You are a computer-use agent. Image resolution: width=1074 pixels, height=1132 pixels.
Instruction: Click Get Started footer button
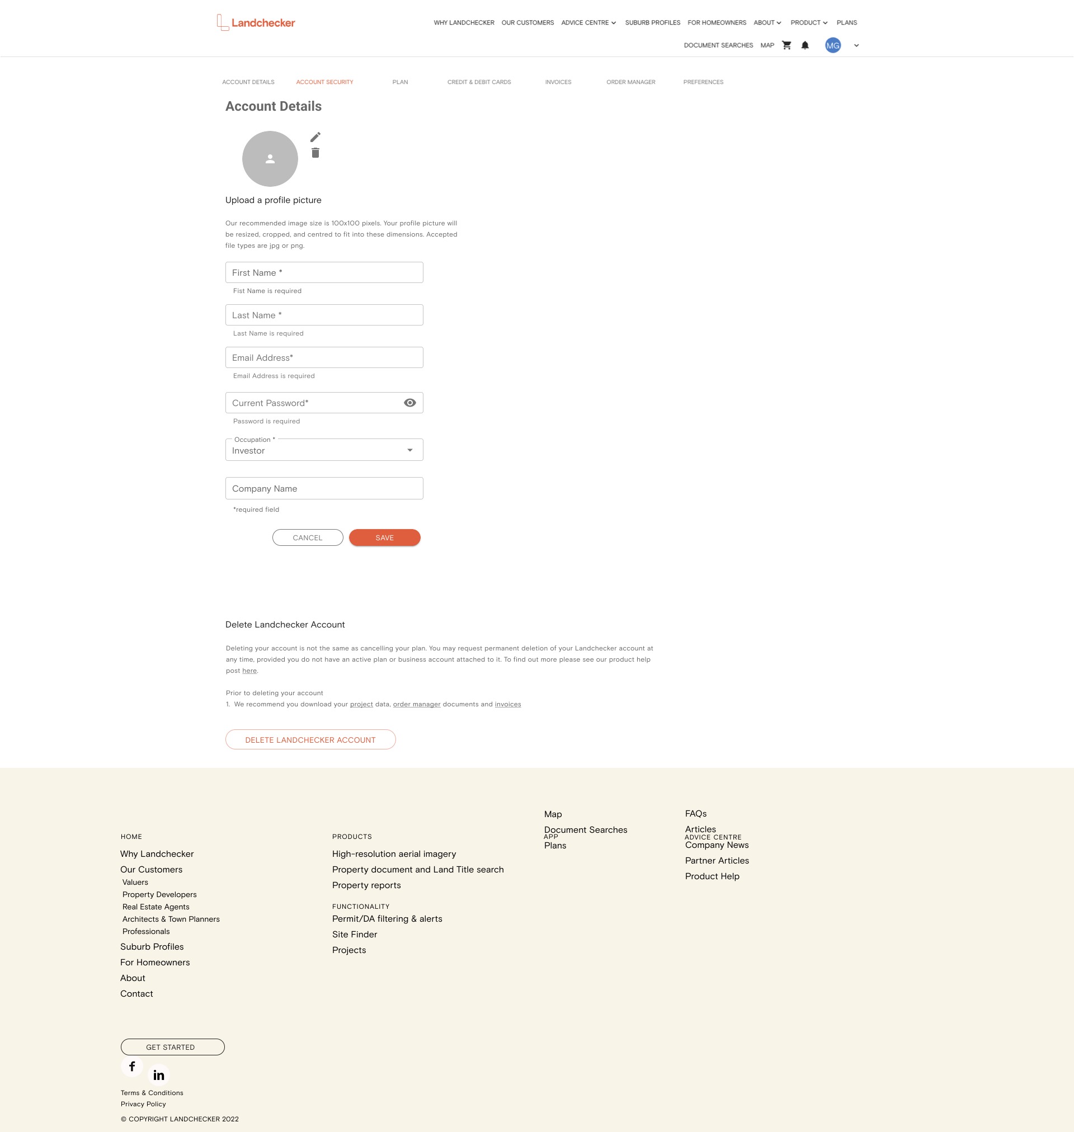172,1047
